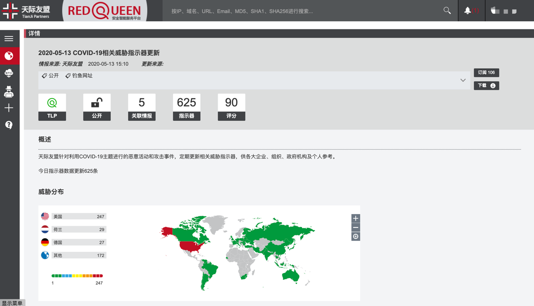The image size is (534, 306).
Task: Click the TianJi Partners logo
Action: (26, 11)
